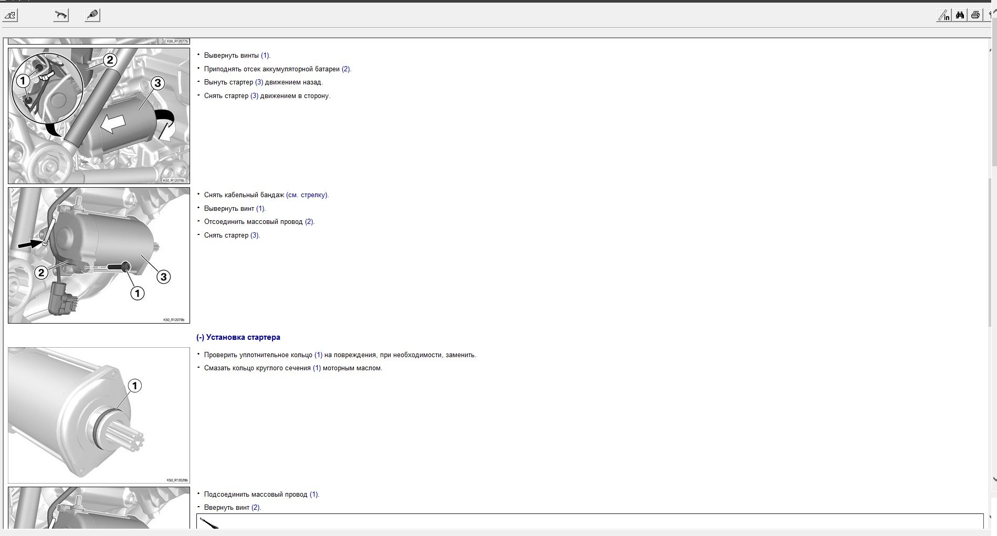Open the starter removal illustration with arrows
This screenshot has width=997, height=536.
click(x=99, y=116)
